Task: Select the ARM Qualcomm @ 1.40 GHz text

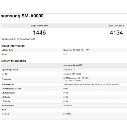Action: (x=76, y=78)
